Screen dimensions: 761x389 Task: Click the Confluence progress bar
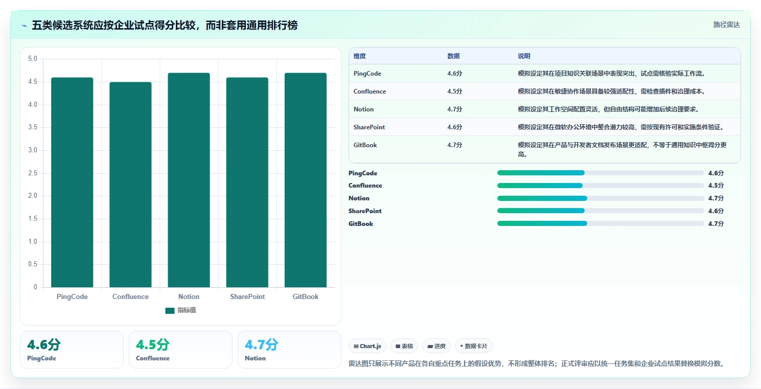point(601,186)
